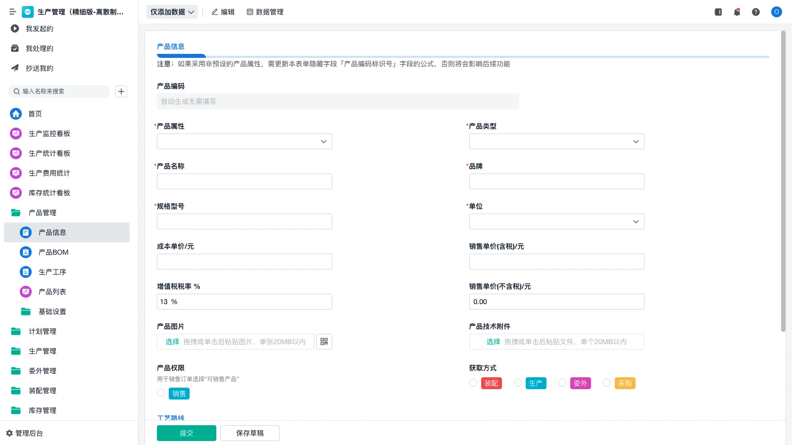Click the 编辑 edit pencil icon
Viewport: 792px width, 445px height.
tap(214, 12)
